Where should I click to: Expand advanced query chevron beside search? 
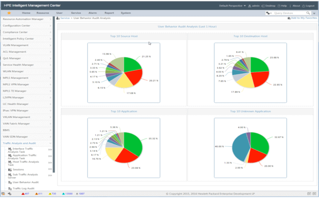[x=314, y=13]
